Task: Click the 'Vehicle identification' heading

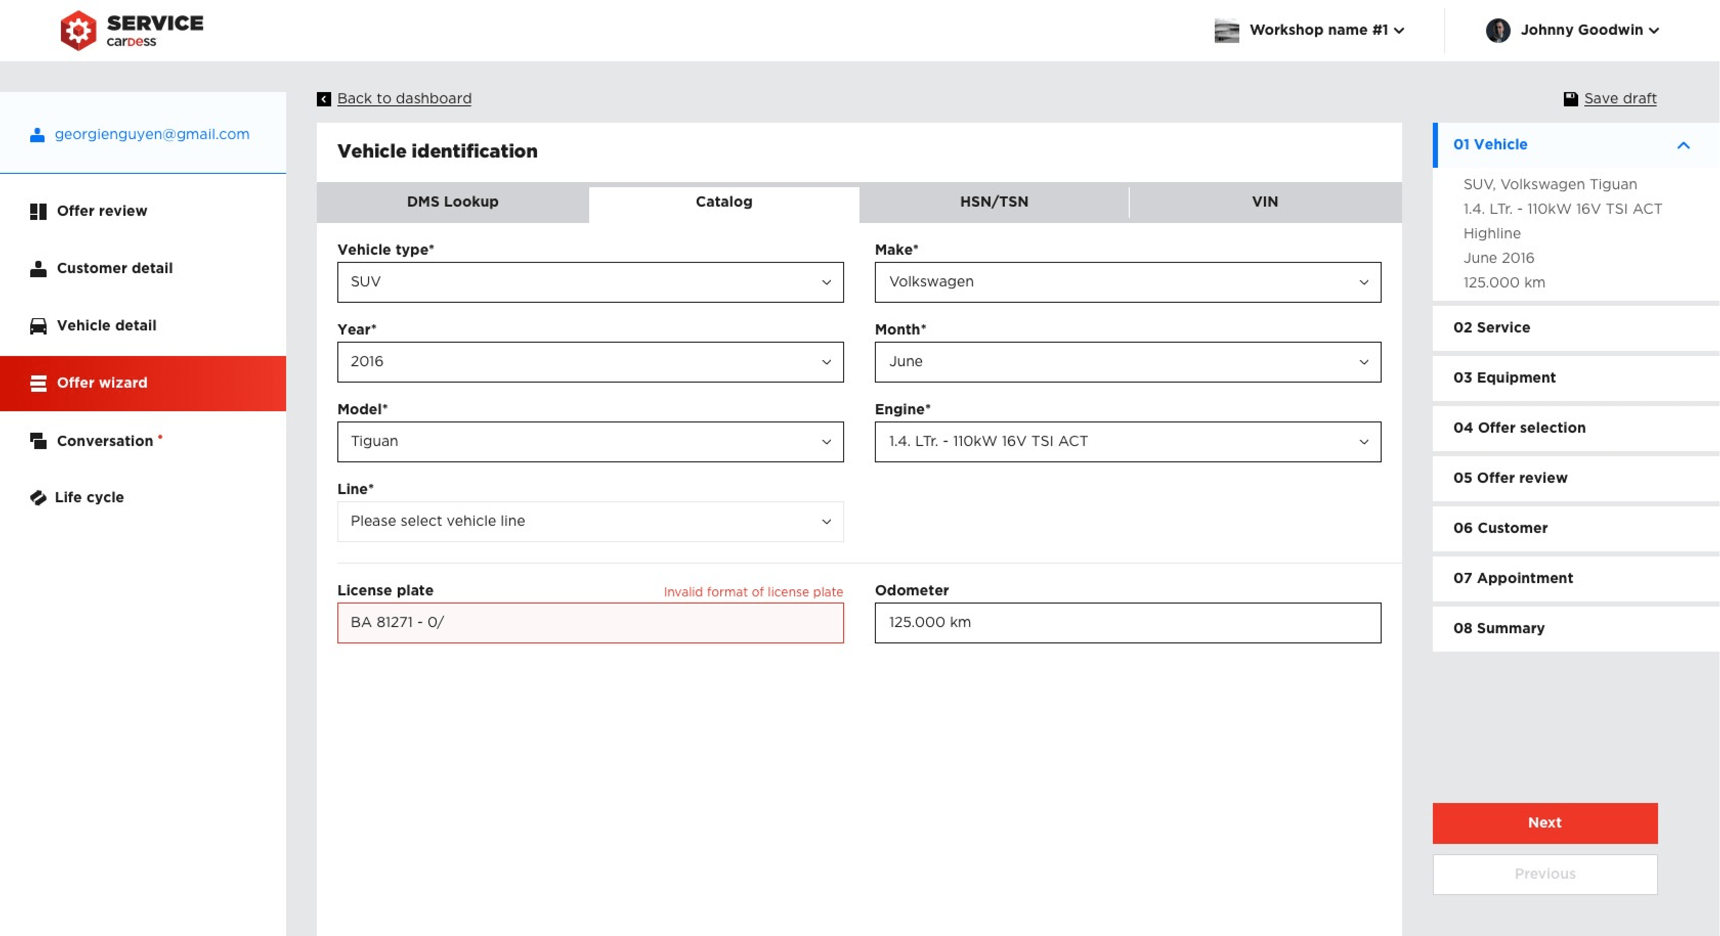Action: pyautogui.click(x=437, y=151)
